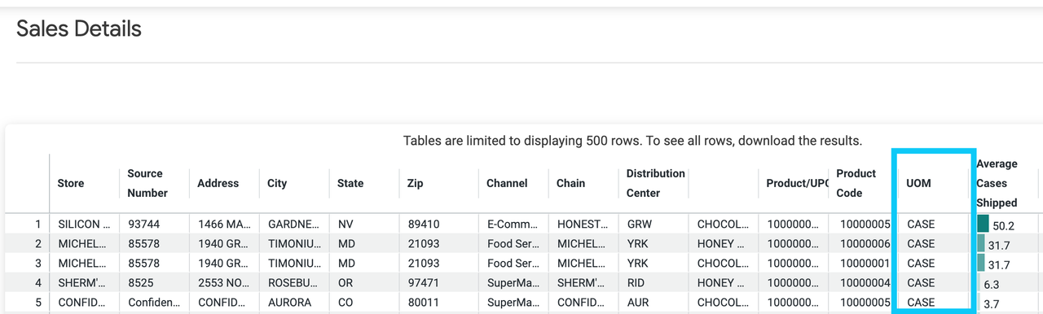
Task: Click the Zip column header
Action: point(416,183)
